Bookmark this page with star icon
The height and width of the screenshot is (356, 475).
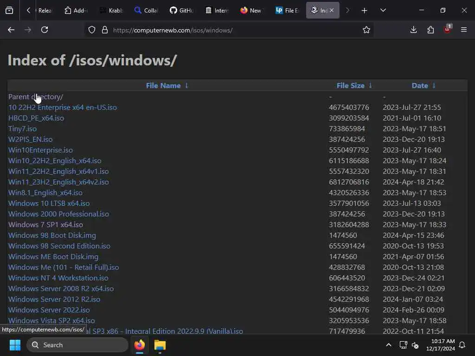click(366, 30)
